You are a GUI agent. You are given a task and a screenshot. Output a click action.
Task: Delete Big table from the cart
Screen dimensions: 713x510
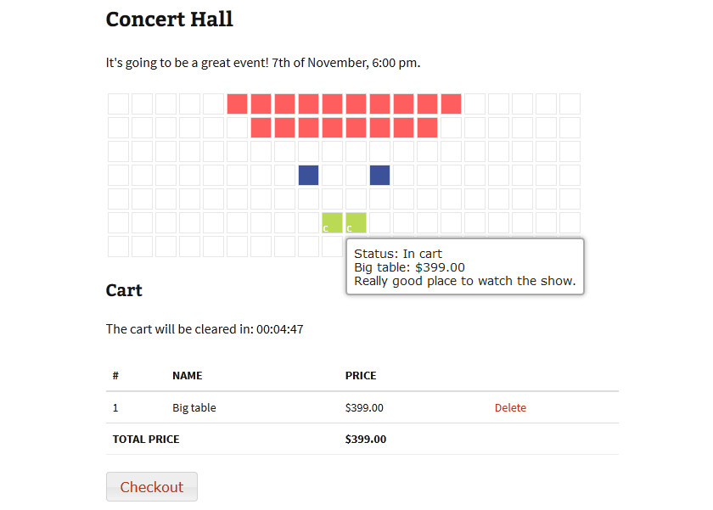click(x=510, y=407)
